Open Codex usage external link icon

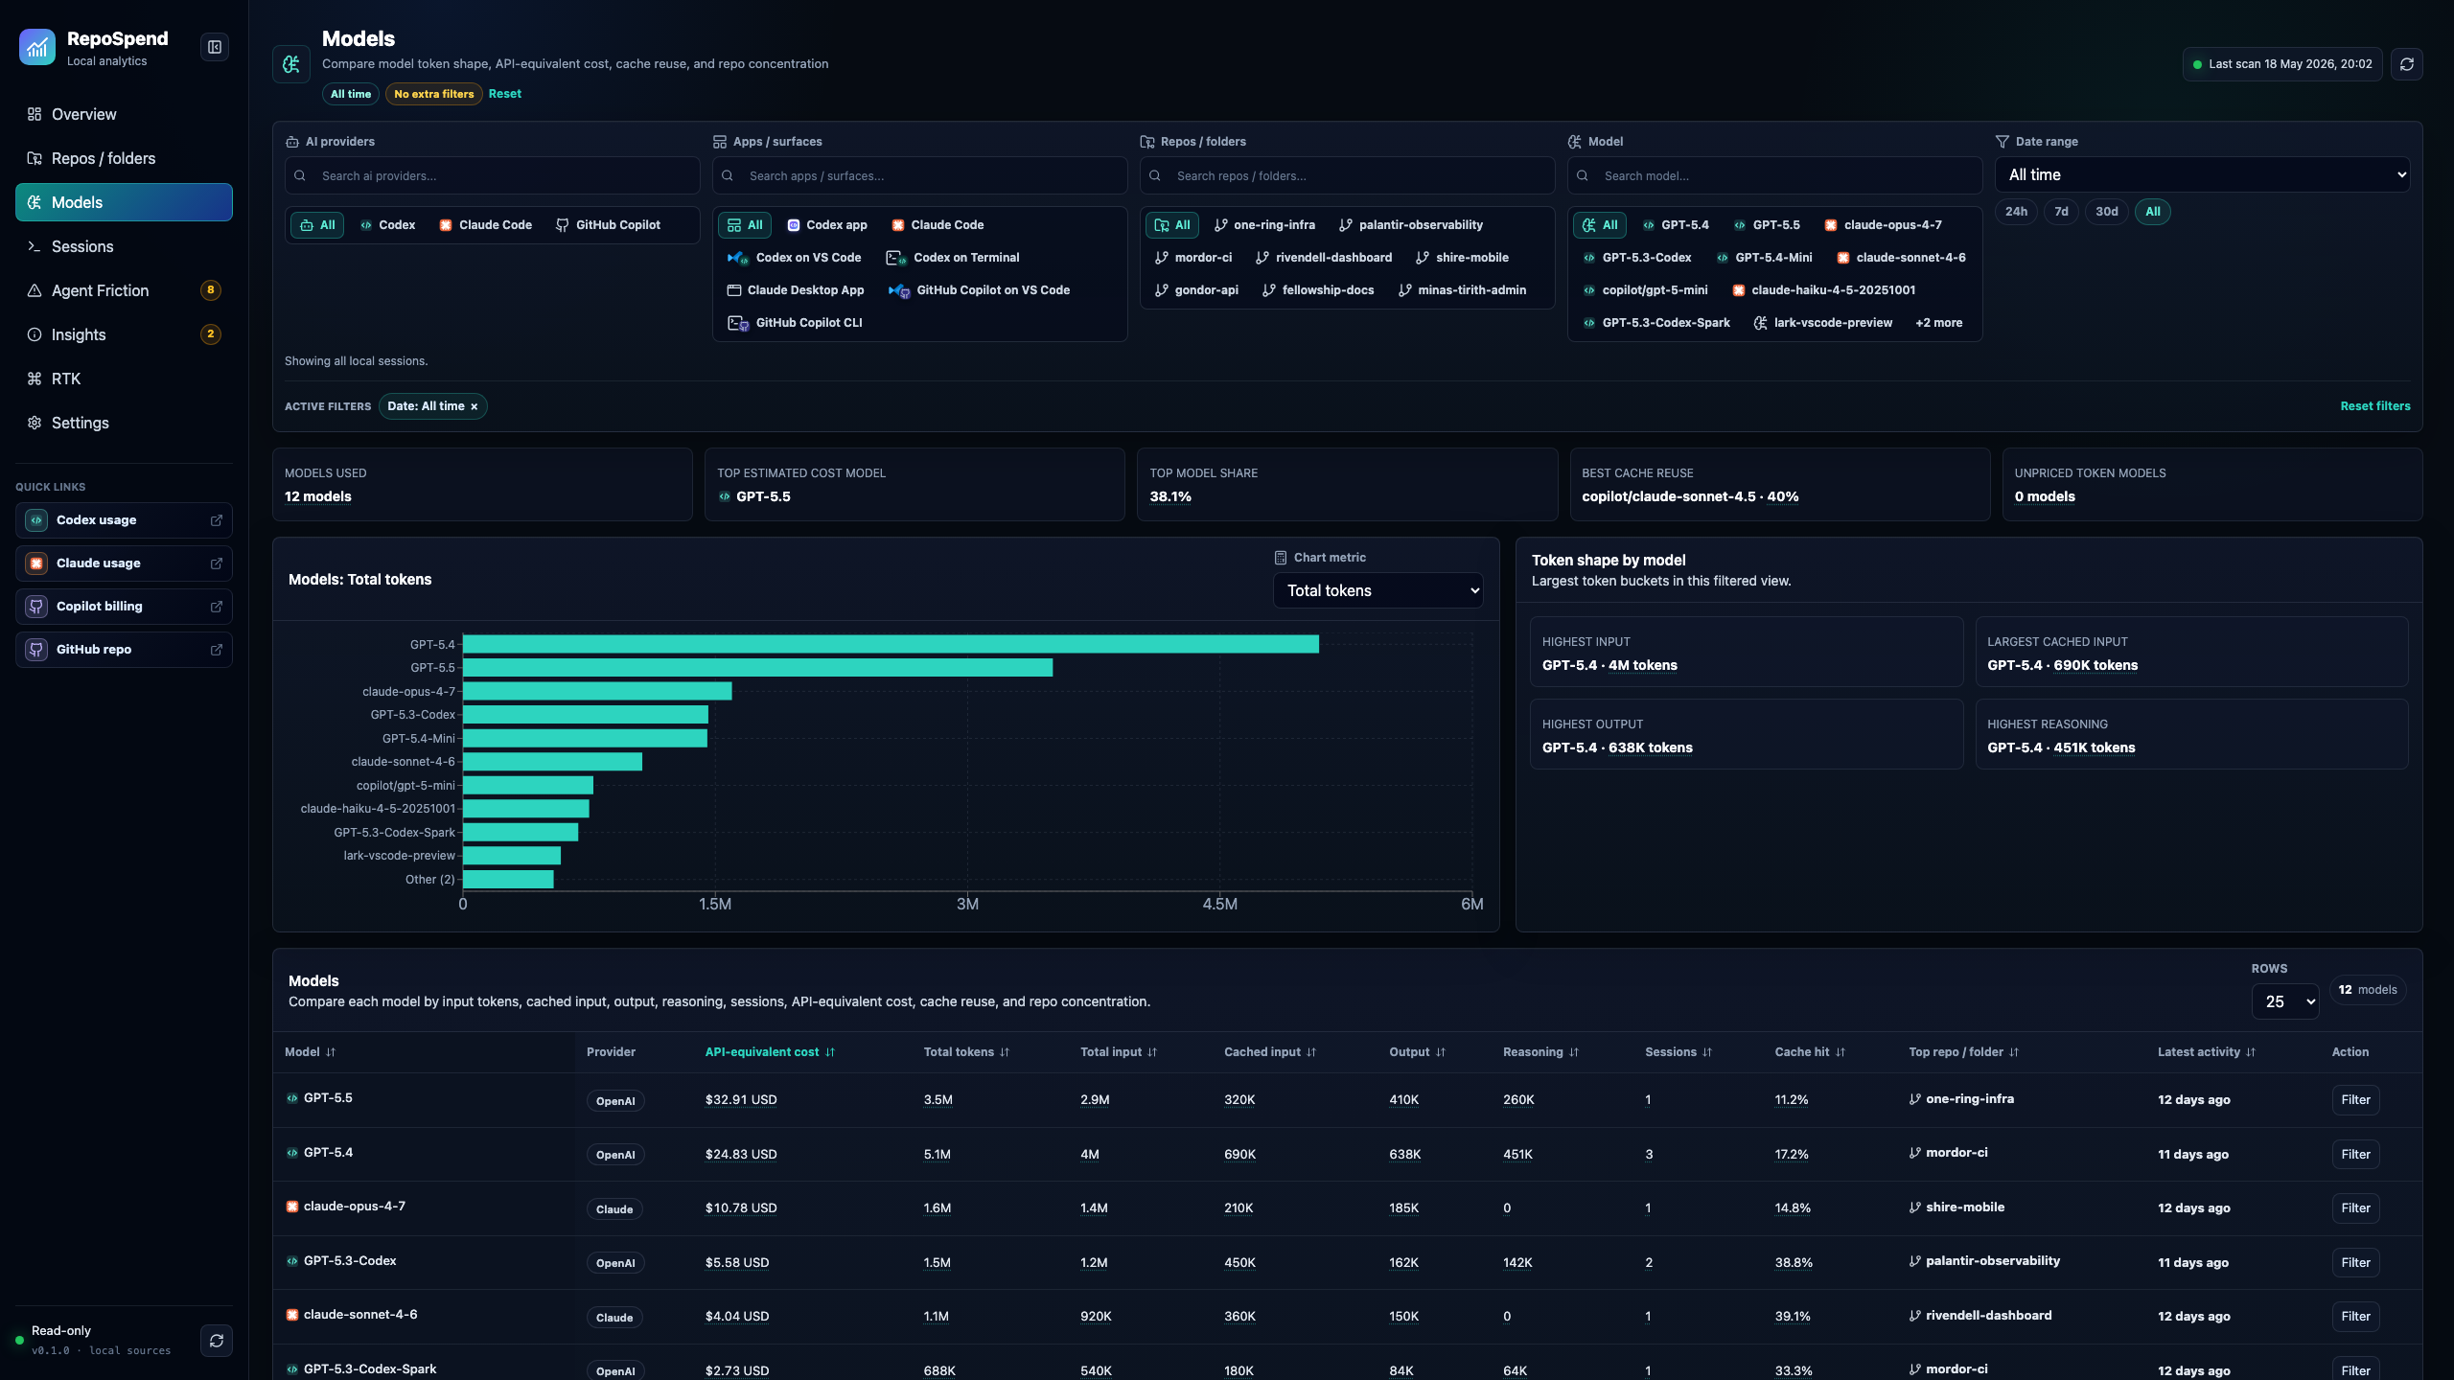[217, 520]
